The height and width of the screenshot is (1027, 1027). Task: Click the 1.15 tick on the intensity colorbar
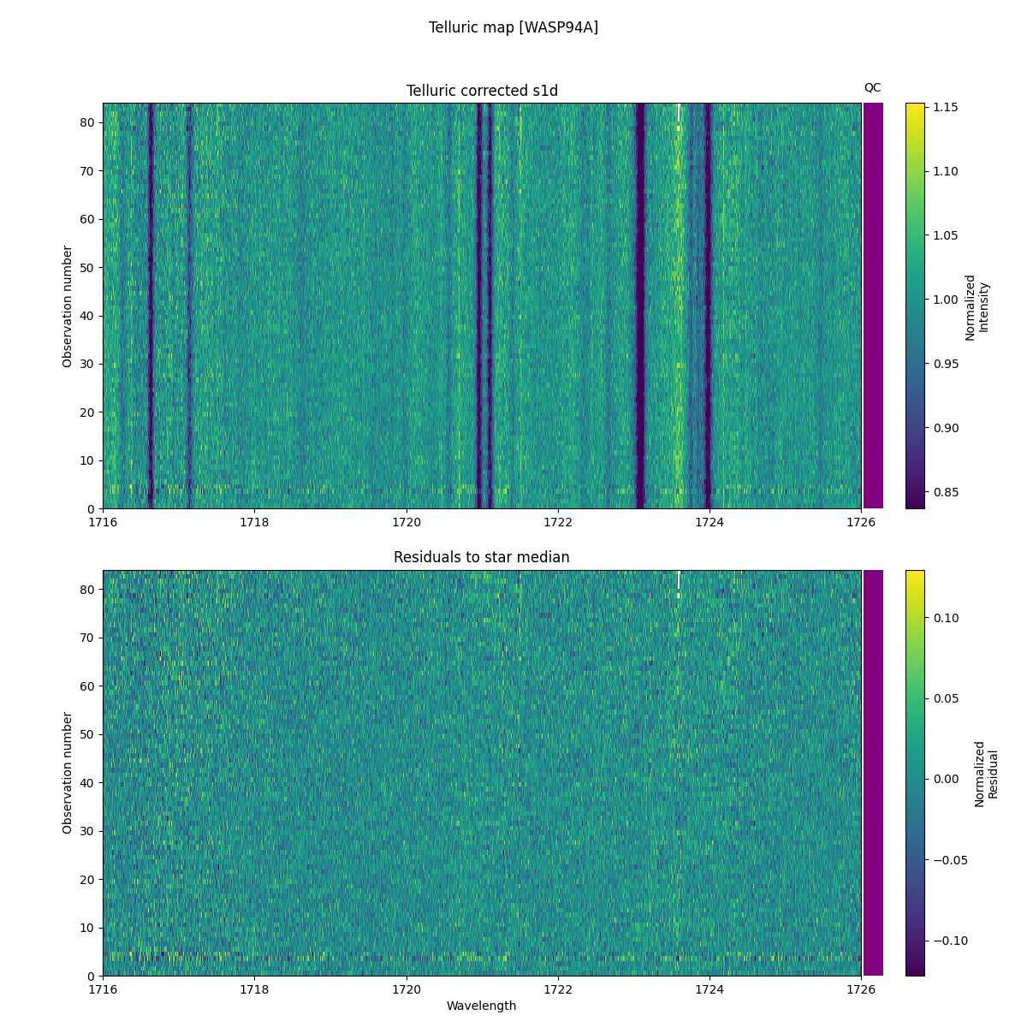tap(946, 107)
